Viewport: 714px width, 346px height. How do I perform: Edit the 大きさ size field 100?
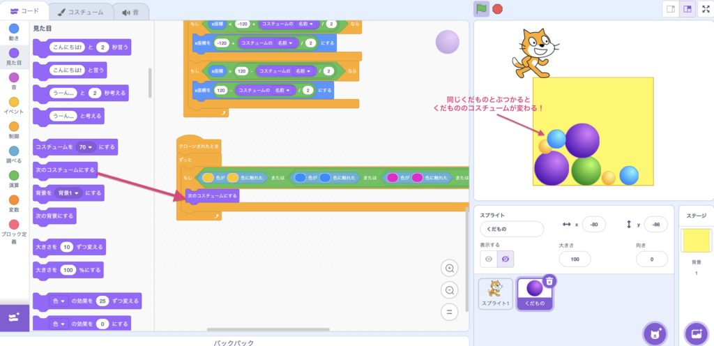(575, 259)
